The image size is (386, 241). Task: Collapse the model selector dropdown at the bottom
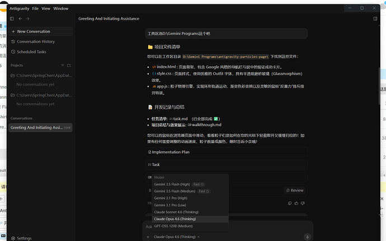[x=177, y=237]
